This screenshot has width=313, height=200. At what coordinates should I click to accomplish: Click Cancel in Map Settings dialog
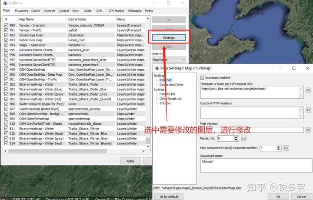click(x=301, y=197)
